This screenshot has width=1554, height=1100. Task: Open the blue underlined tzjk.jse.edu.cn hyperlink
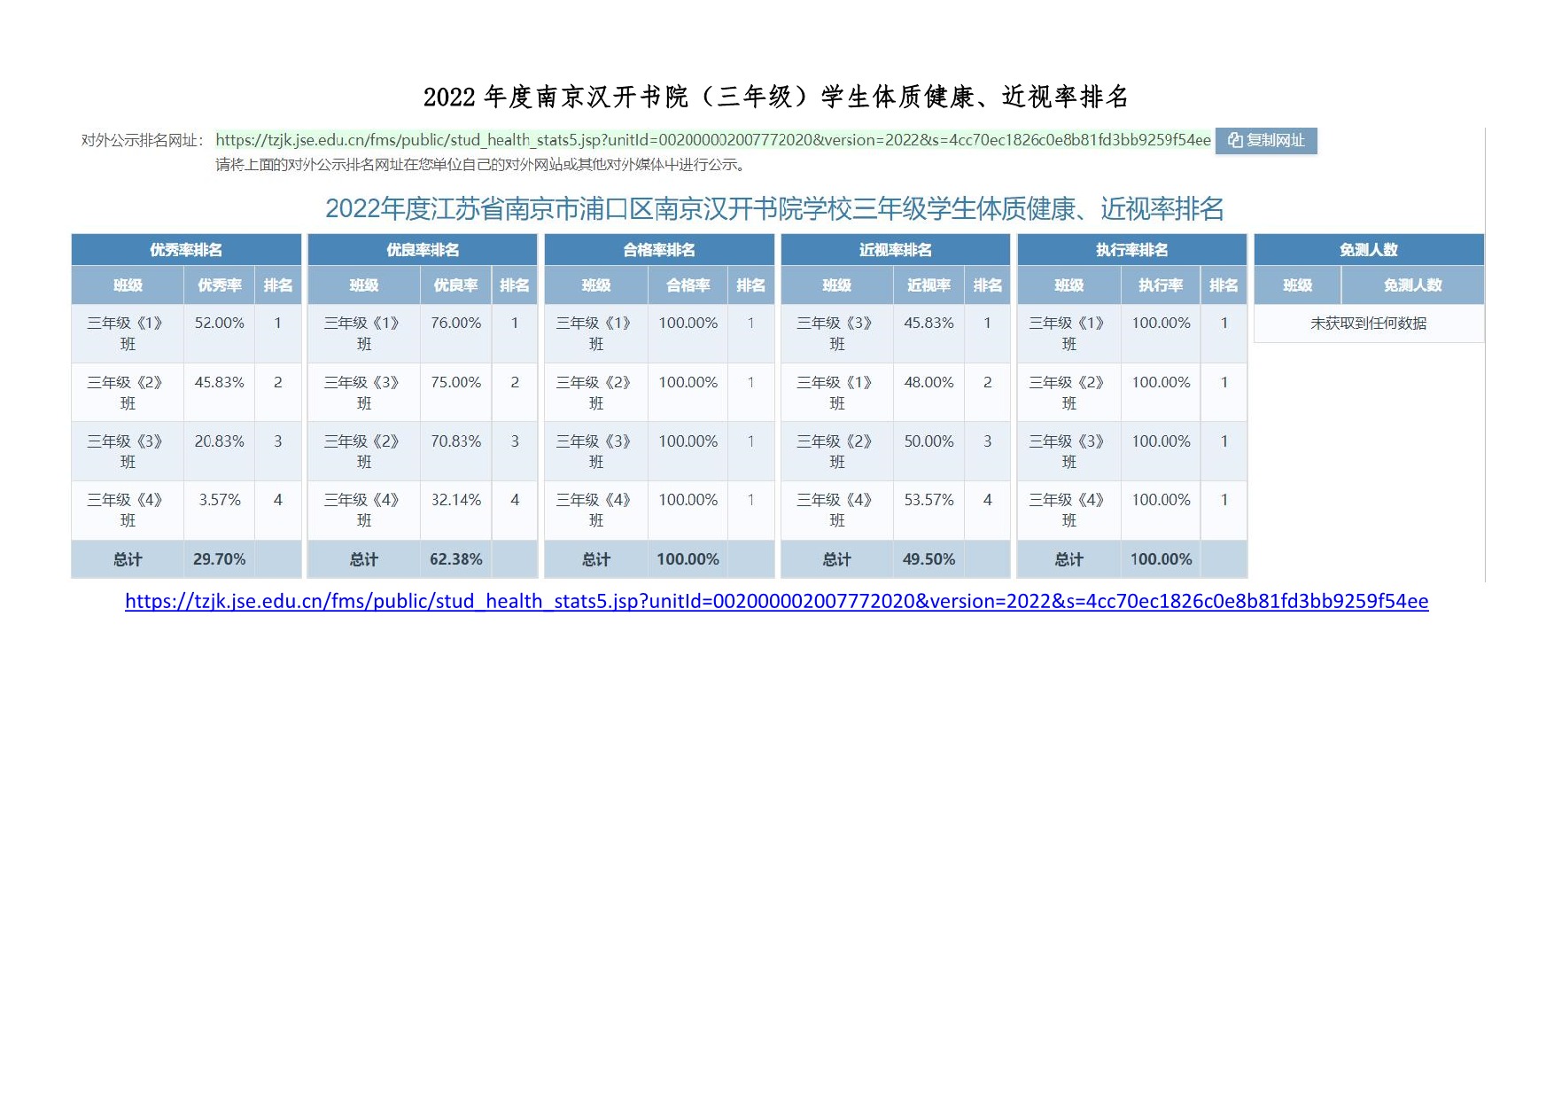pos(776,601)
